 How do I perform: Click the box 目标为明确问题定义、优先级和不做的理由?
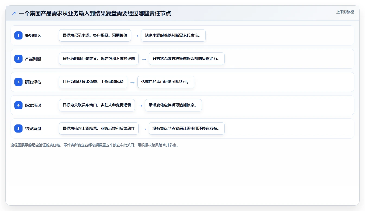coord(99,59)
